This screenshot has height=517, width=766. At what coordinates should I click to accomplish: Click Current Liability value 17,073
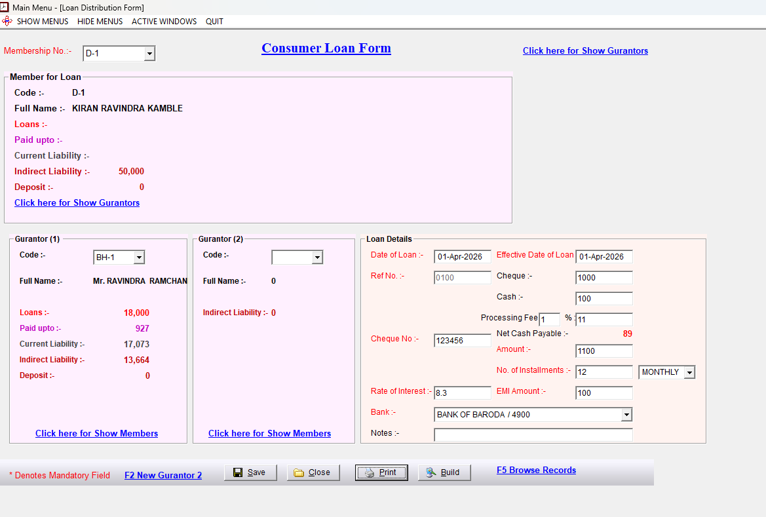pyautogui.click(x=136, y=344)
